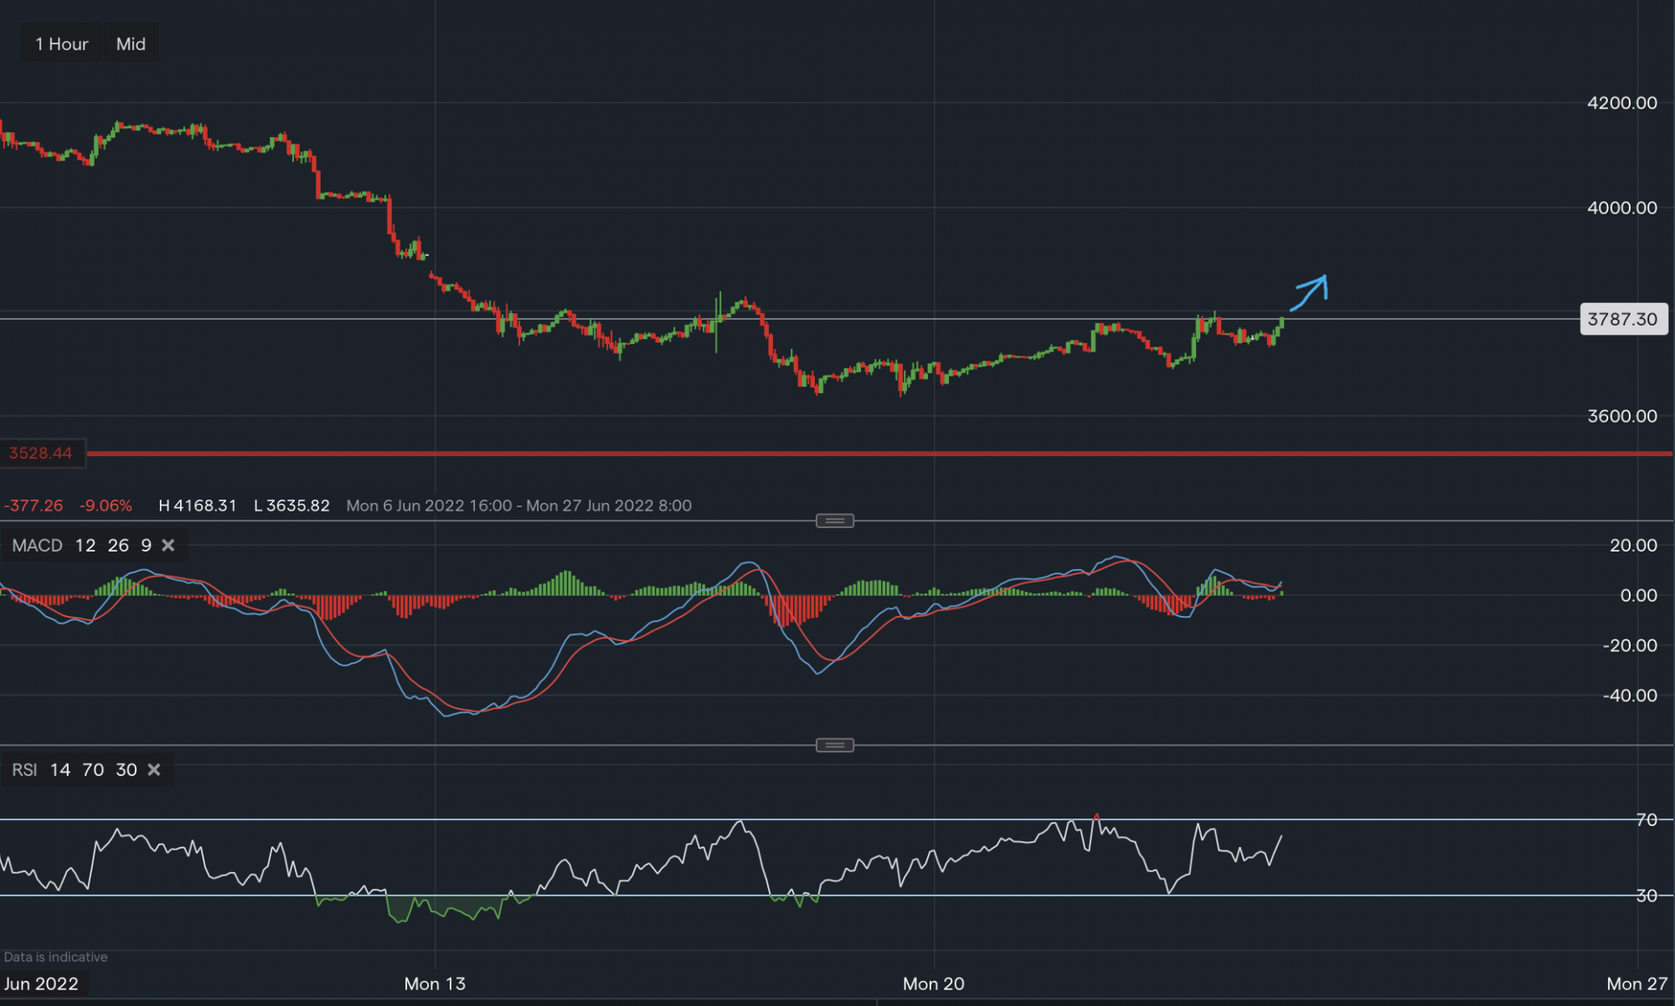Image resolution: width=1675 pixels, height=1006 pixels.
Task: Click the low value L 3635.82
Action: [291, 506]
